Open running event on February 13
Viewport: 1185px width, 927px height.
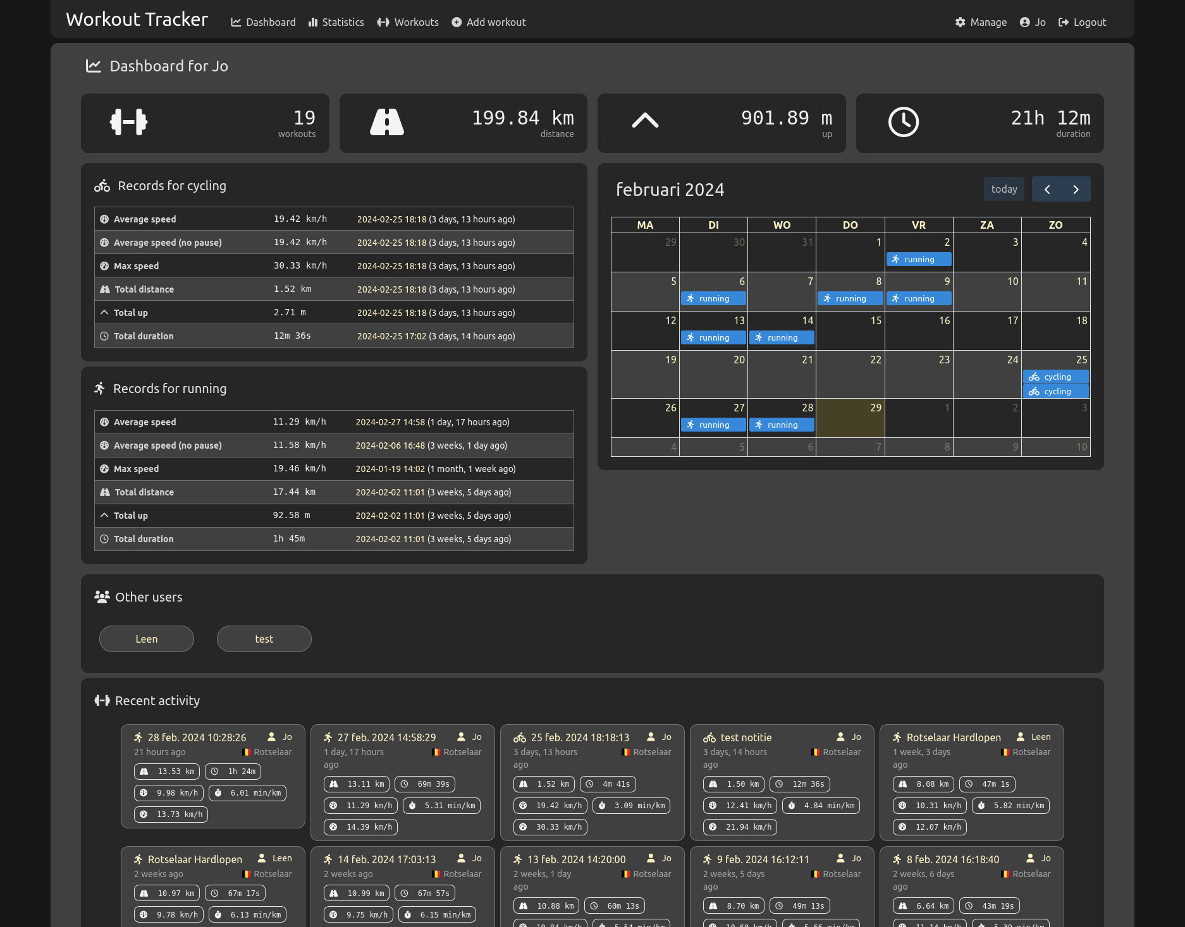click(714, 337)
